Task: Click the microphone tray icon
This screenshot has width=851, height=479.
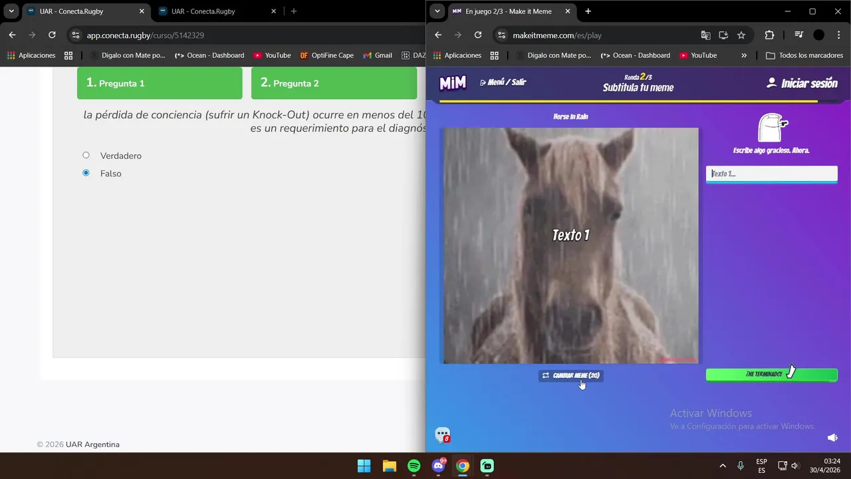Action: [741, 466]
